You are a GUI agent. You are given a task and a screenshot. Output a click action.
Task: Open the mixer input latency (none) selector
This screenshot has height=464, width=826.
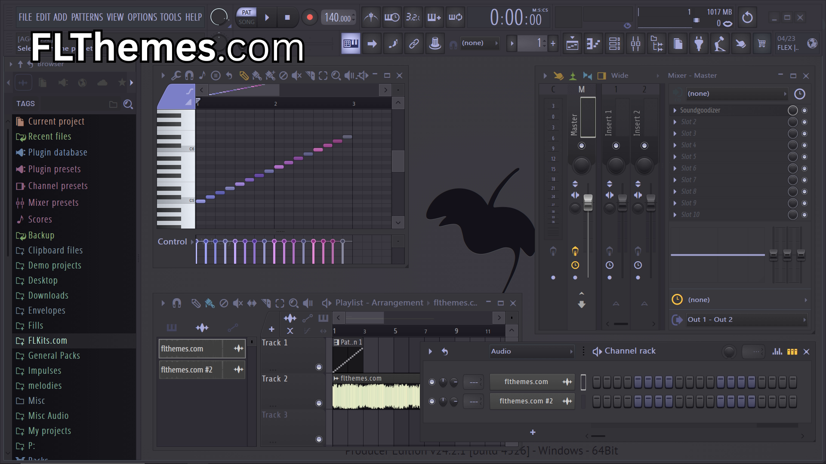point(746,300)
